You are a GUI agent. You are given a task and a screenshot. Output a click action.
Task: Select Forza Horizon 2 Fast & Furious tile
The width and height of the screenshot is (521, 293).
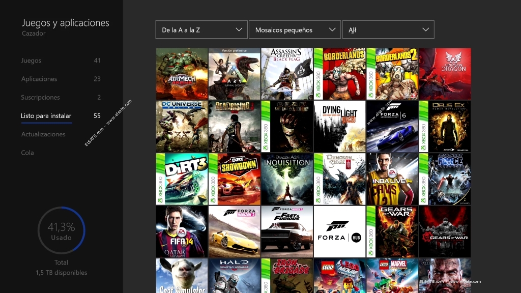pos(287,231)
